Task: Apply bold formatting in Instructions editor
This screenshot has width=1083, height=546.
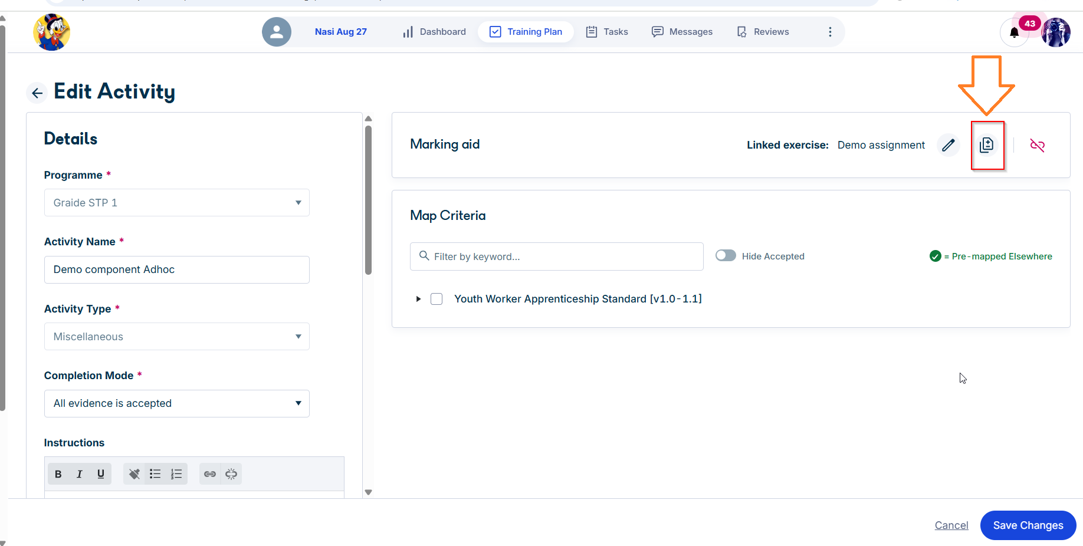Action: coord(58,474)
